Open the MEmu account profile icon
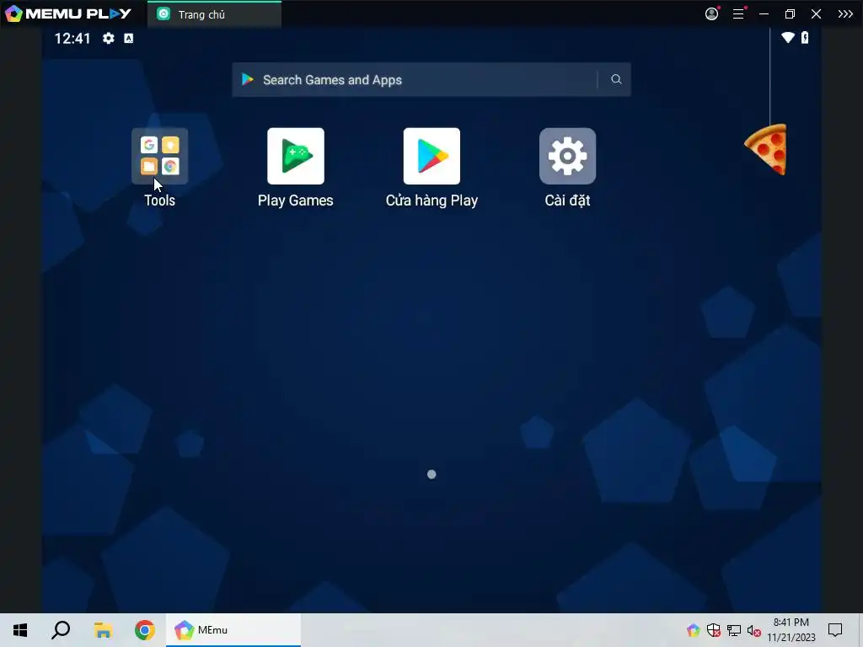This screenshot has width=863, height=647. [711, 13]
